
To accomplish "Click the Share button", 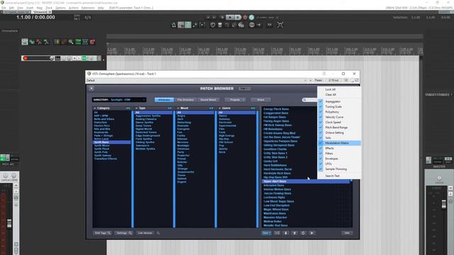I will tap(260, 100).
